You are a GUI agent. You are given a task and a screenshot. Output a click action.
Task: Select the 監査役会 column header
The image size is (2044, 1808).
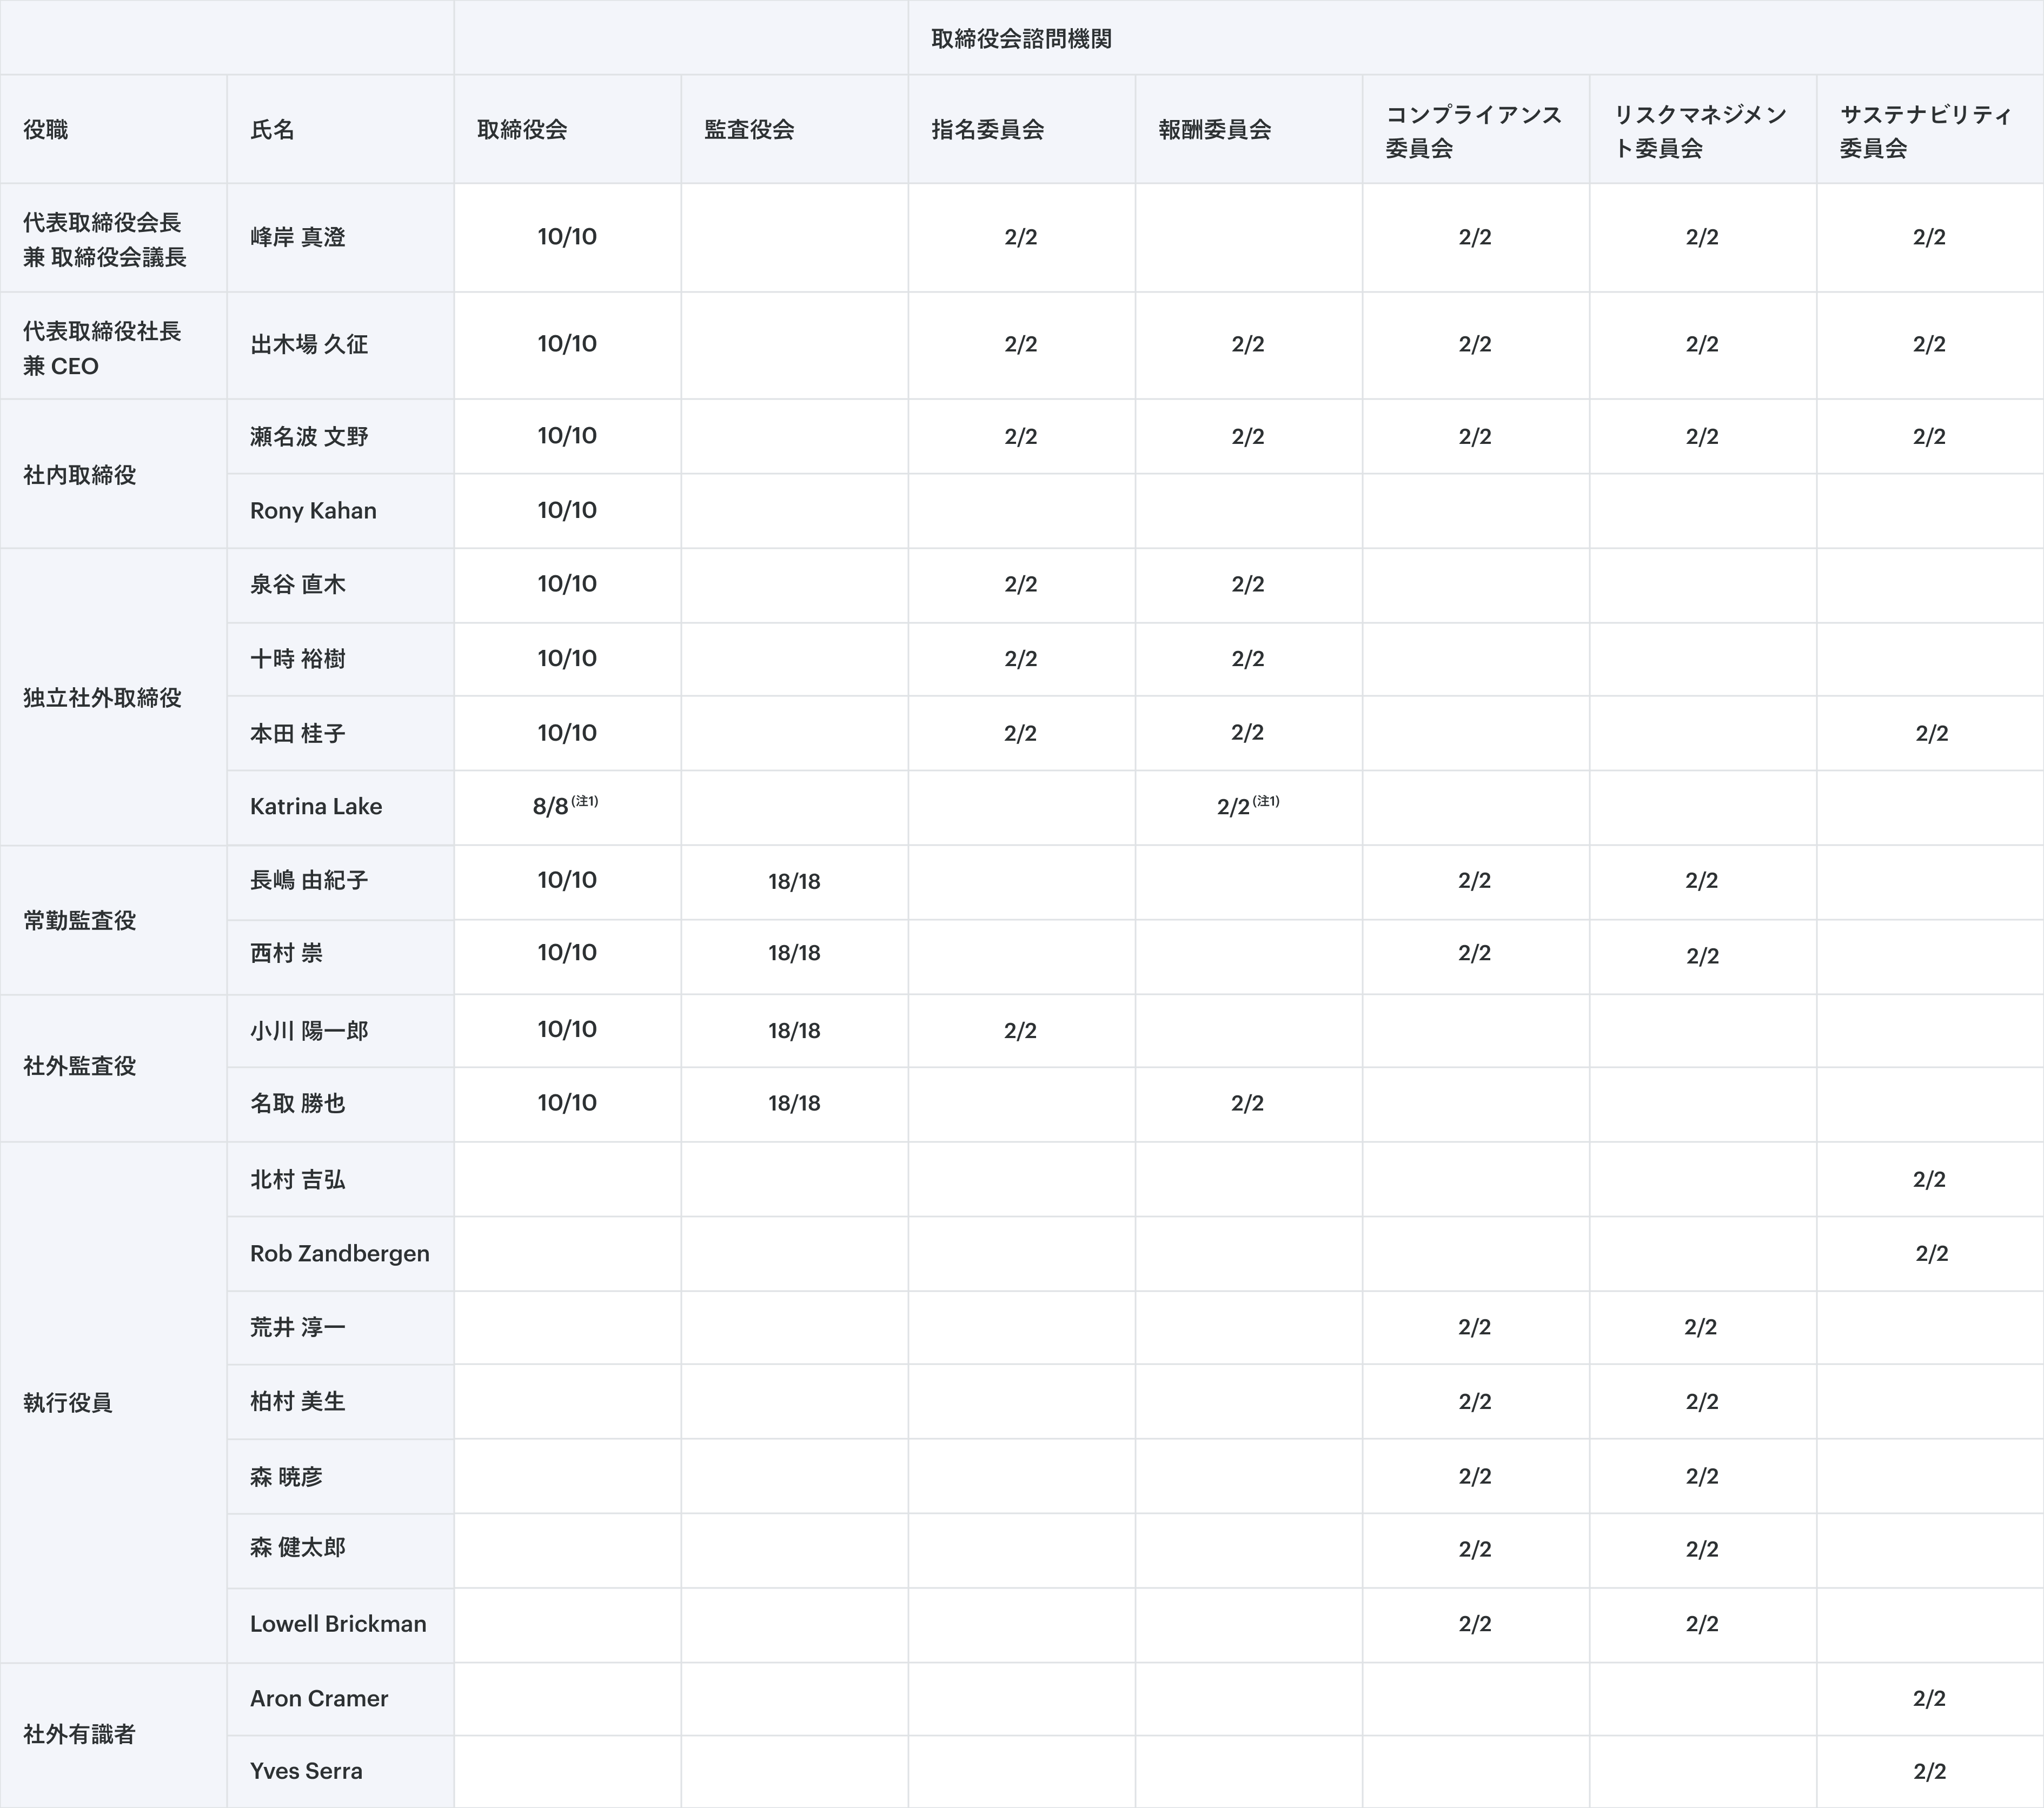(x=749, y=130)
